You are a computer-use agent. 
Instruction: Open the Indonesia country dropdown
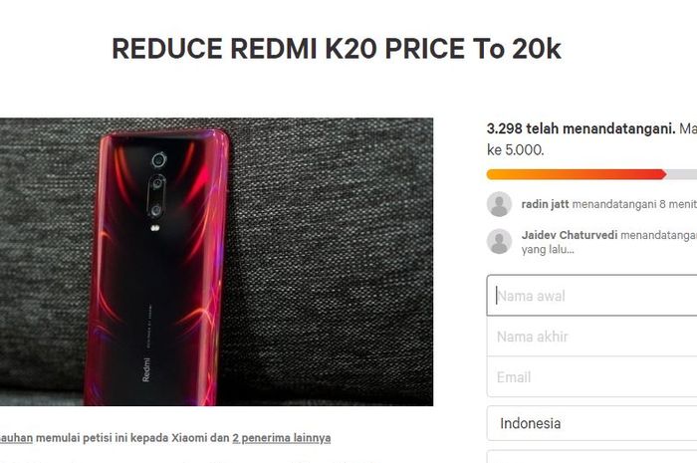[591, 423]
